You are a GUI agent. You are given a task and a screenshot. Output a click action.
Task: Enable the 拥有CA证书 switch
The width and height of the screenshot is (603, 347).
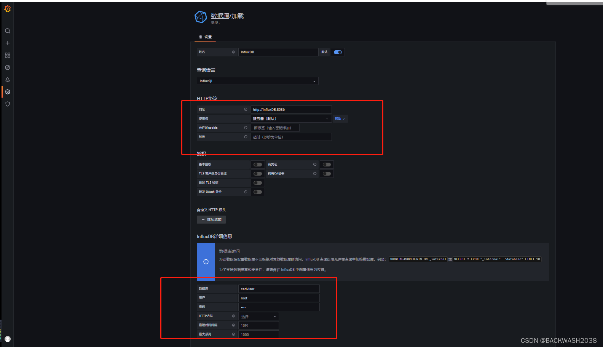click(x=327, y=174)
